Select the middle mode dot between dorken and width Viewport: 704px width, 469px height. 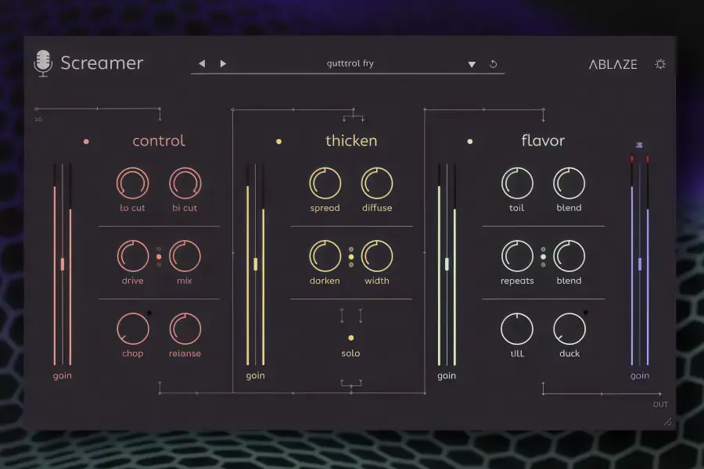(x=351, y=256)
